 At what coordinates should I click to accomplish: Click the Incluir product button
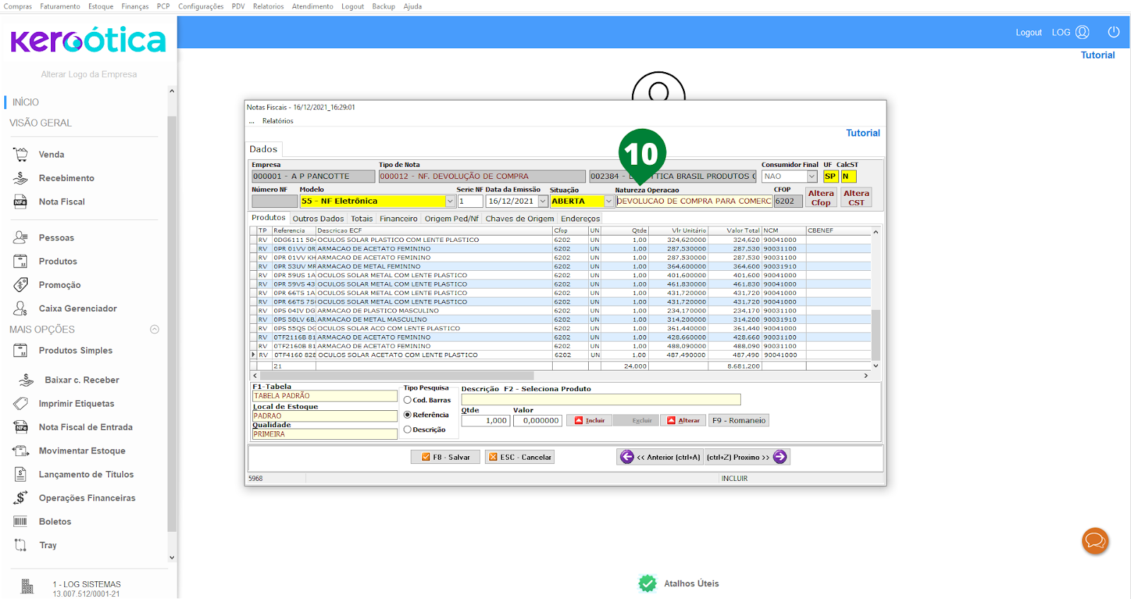coord(590,420)
